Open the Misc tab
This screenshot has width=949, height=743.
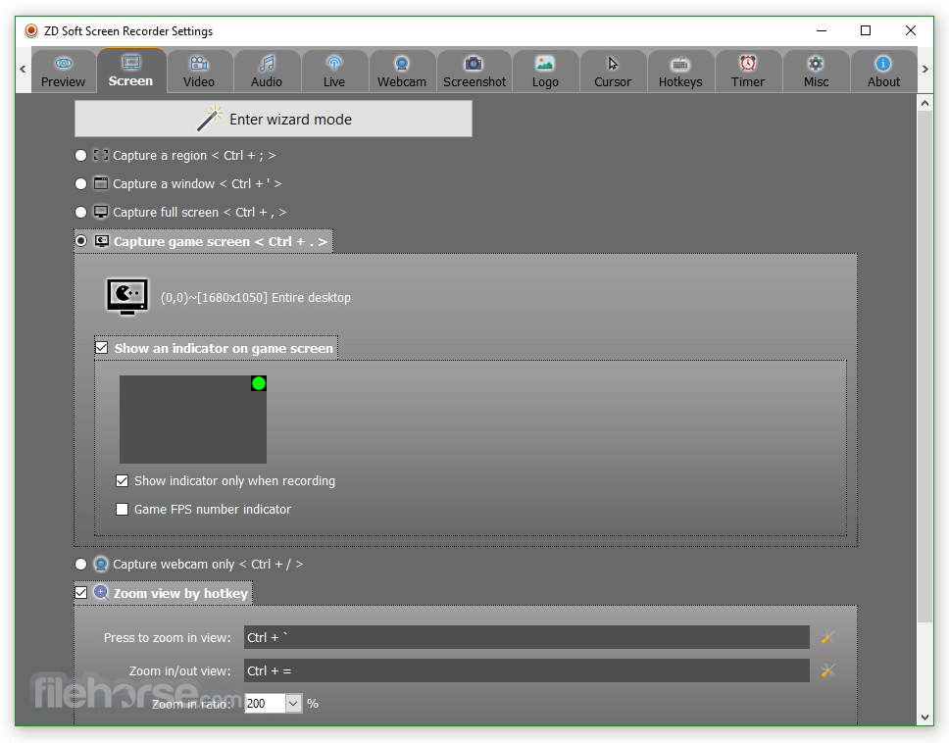816,72
